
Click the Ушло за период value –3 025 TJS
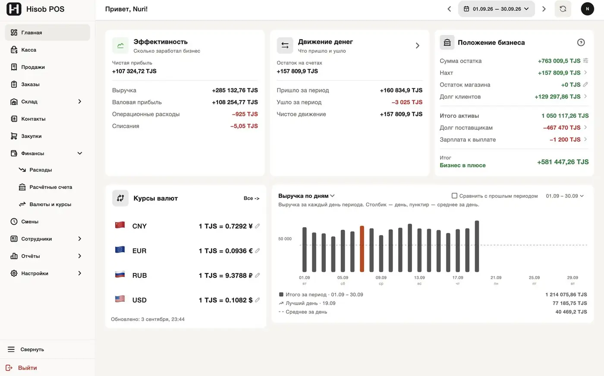tap(407, 102)
